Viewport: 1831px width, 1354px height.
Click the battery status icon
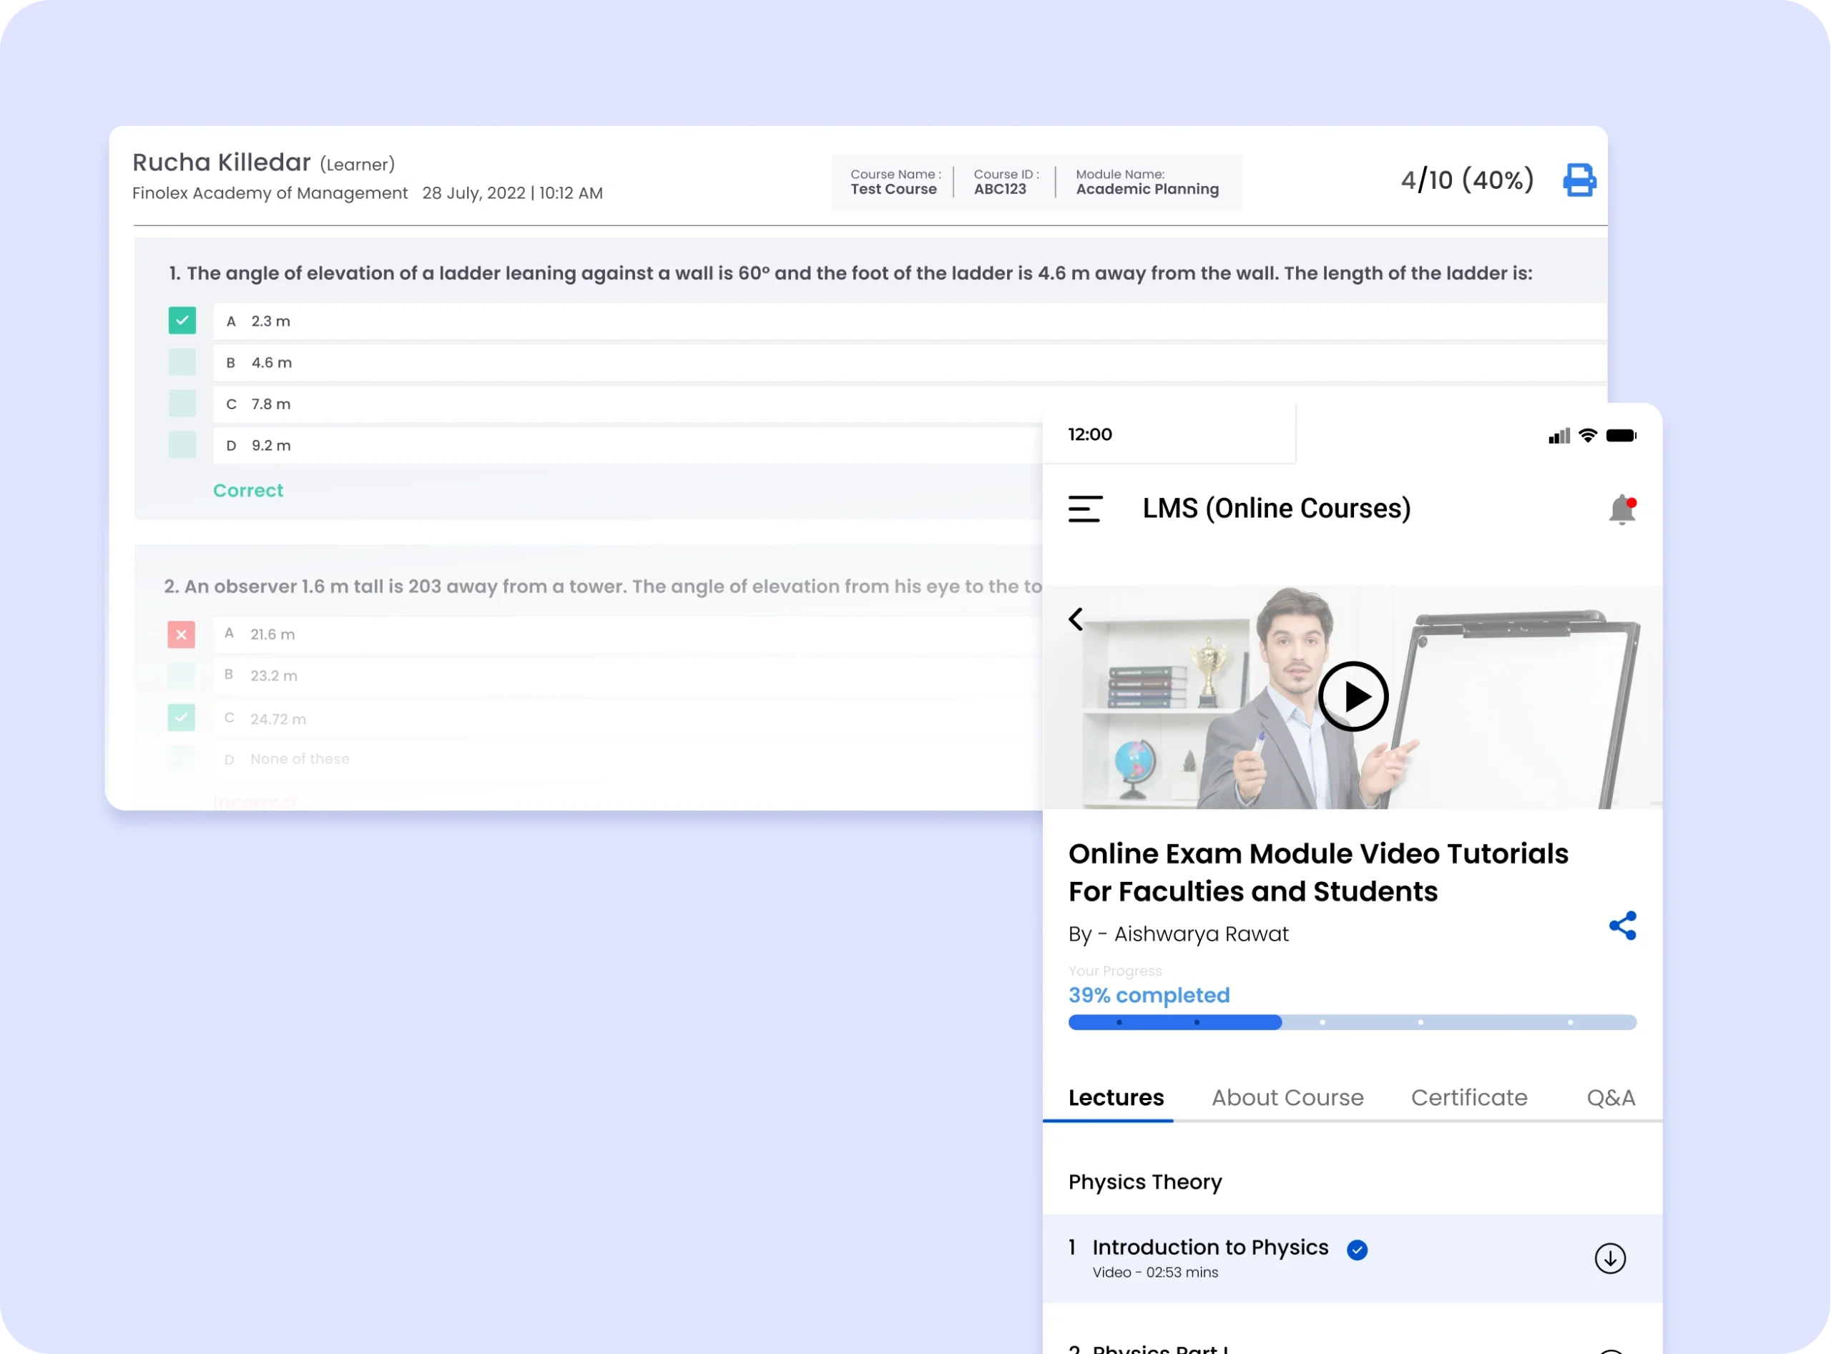(1620, 435)
